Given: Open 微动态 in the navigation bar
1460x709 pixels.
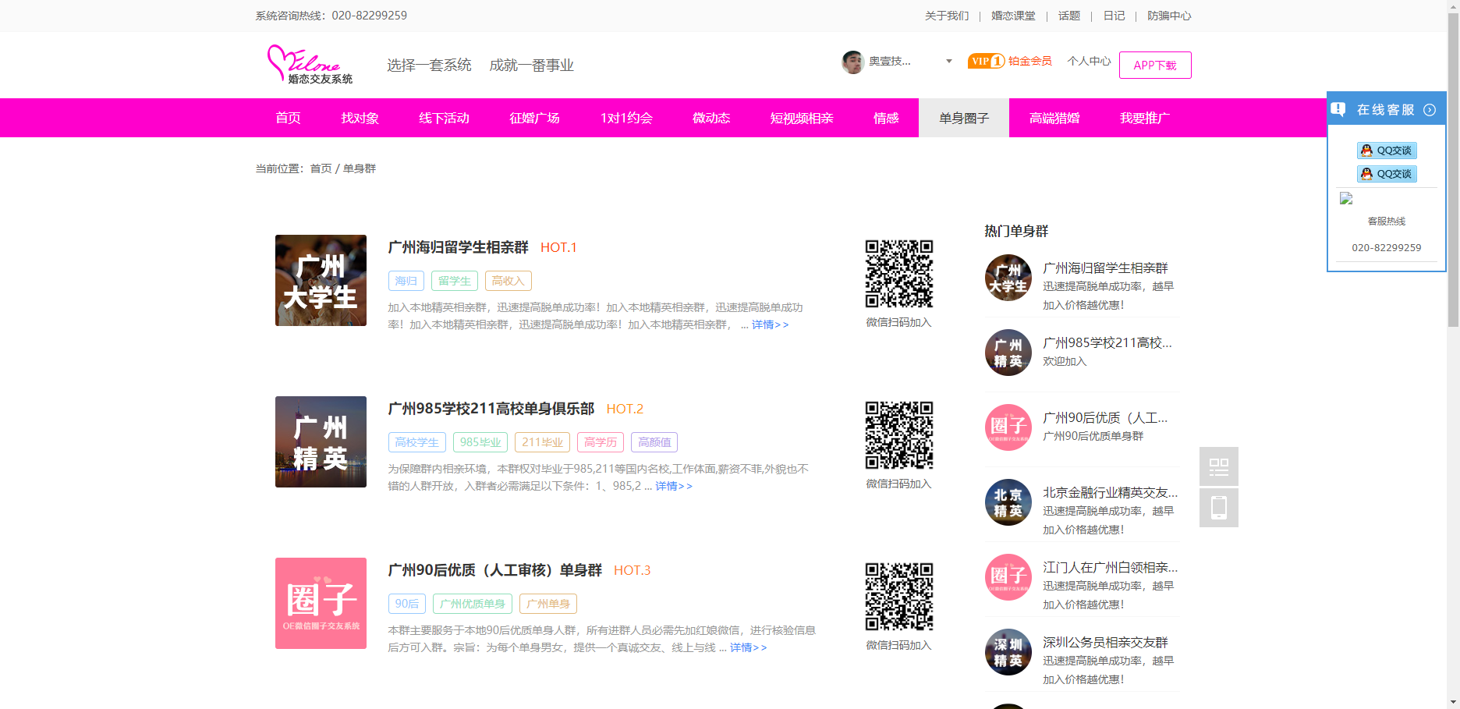Looking at the screenshot, I should [x=711, y=118].
